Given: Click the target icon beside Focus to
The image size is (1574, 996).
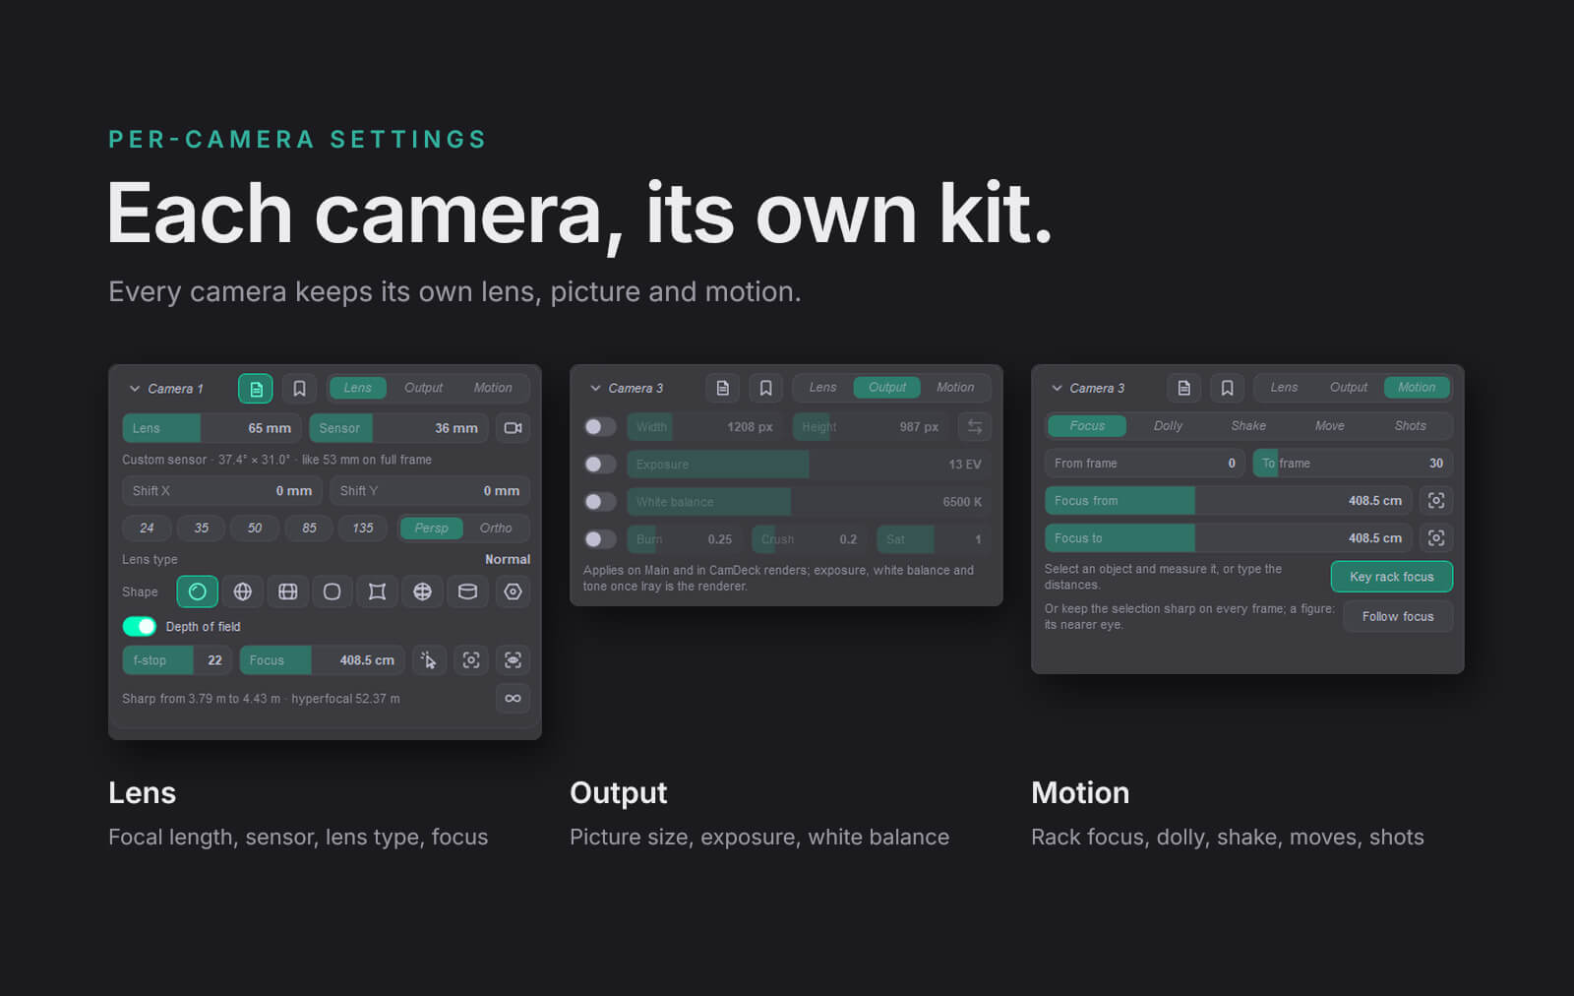Looking at the screenshot, I should 1436,538.
